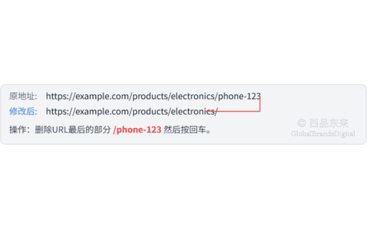Click the copyright symbol in the watermark
367x229 pixels.
pyautogui.click(x=302, y=123)
